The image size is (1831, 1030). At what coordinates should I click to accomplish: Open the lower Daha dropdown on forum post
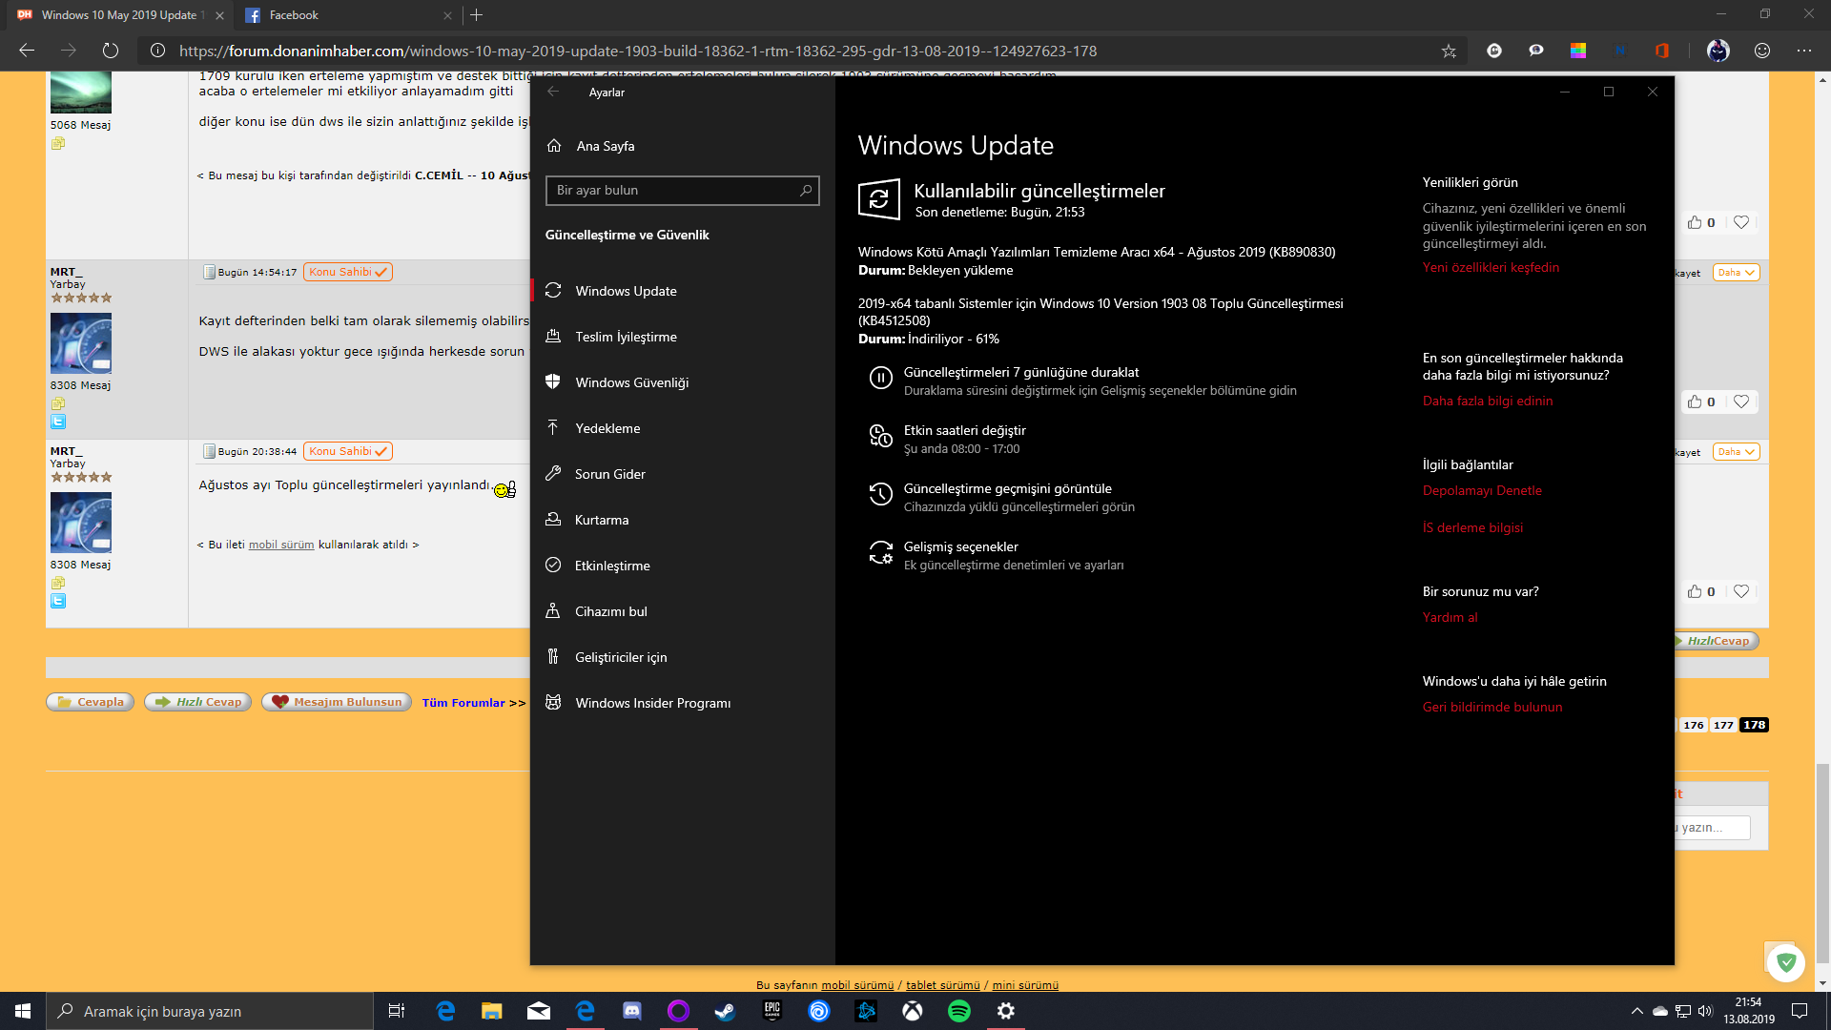click(1737, 452)
